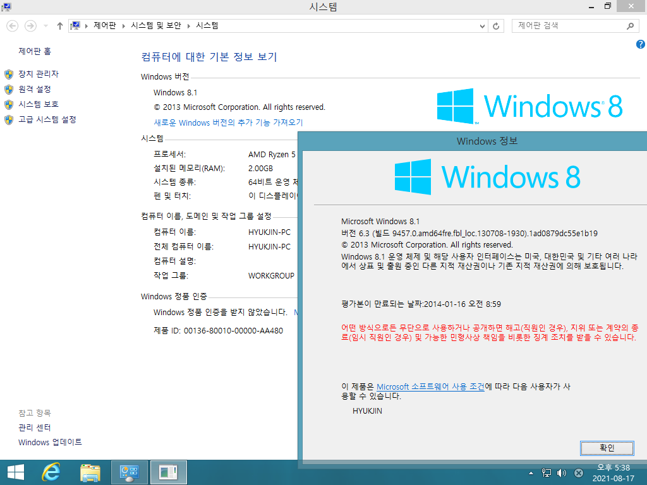Open help via blue question mark

click(x=641, y=44)
